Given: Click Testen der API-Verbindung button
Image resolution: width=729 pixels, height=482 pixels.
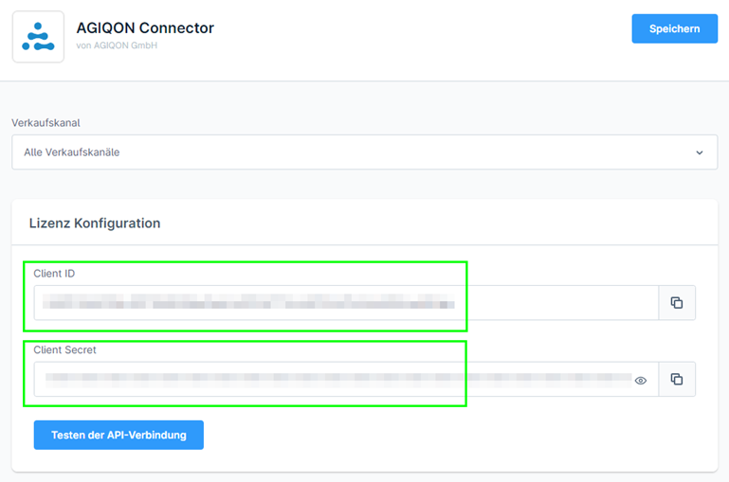Looking at the screenshot, I should (118, 435).
